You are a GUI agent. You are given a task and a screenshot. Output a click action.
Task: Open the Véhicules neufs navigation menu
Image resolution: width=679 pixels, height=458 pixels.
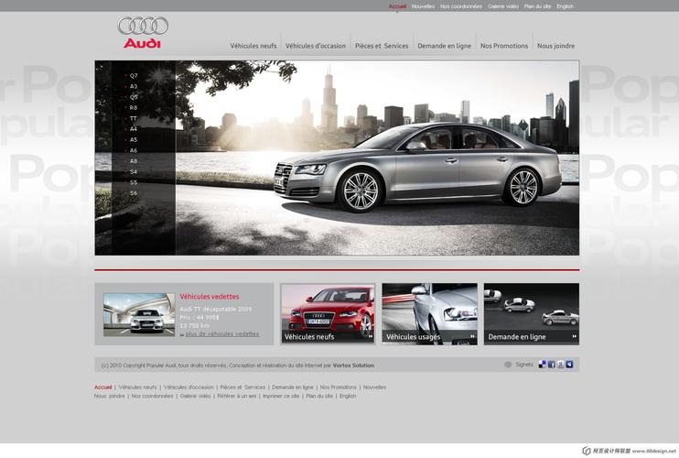pyautogui.click(x=253, y=46)
